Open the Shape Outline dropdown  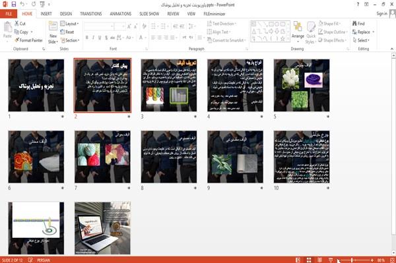point(333,32)
